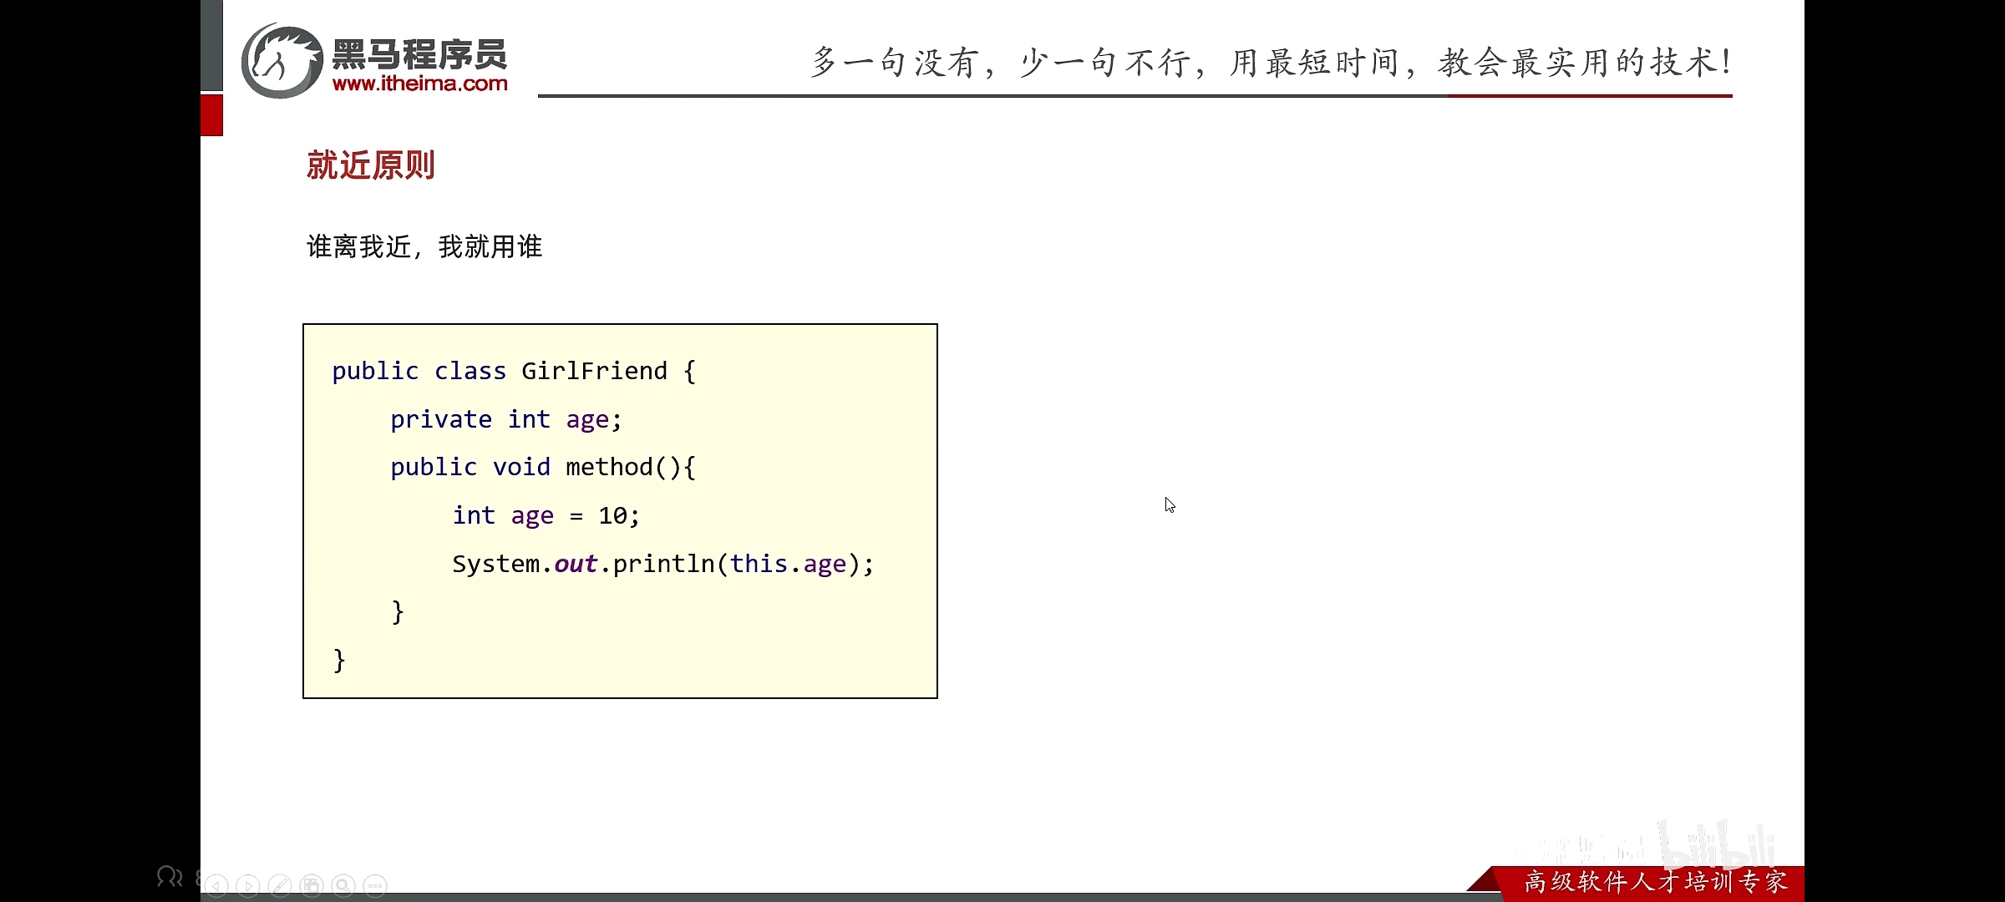Click the 高级软件人才培训专家 red banner

1654,882
